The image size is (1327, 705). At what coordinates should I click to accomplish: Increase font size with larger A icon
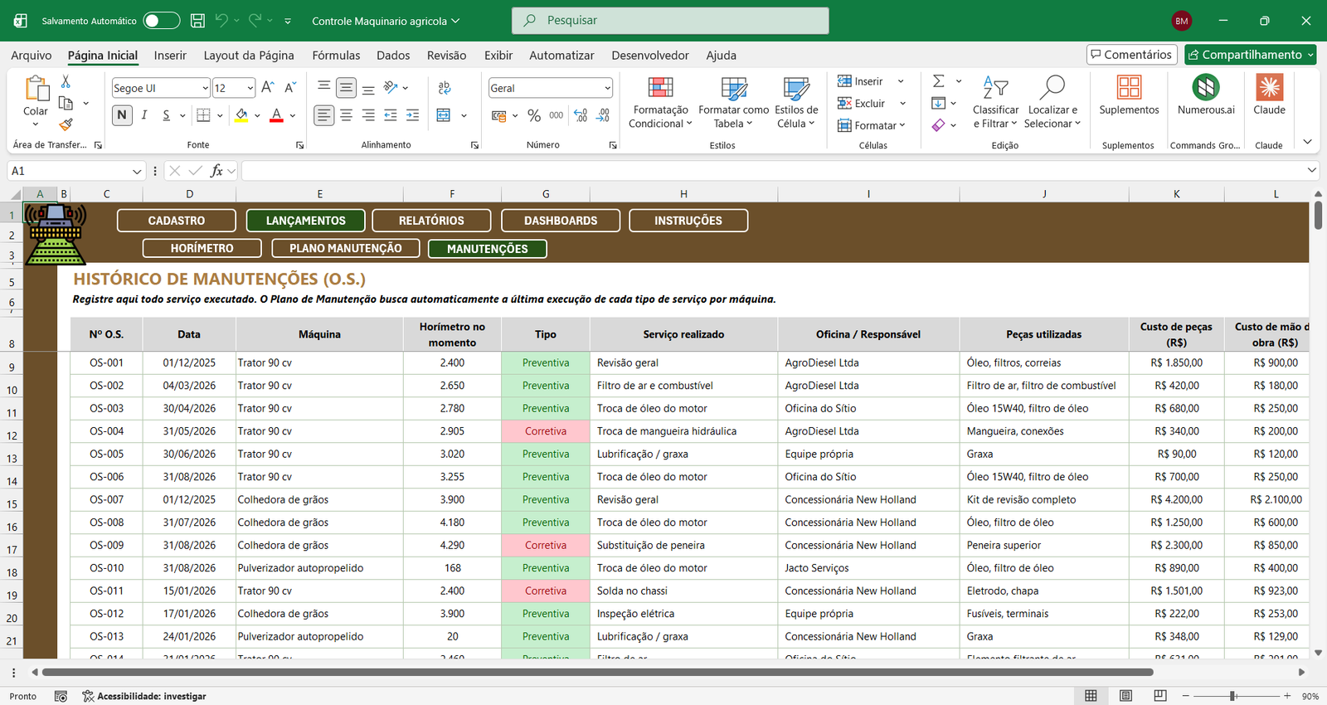point(268,87)
